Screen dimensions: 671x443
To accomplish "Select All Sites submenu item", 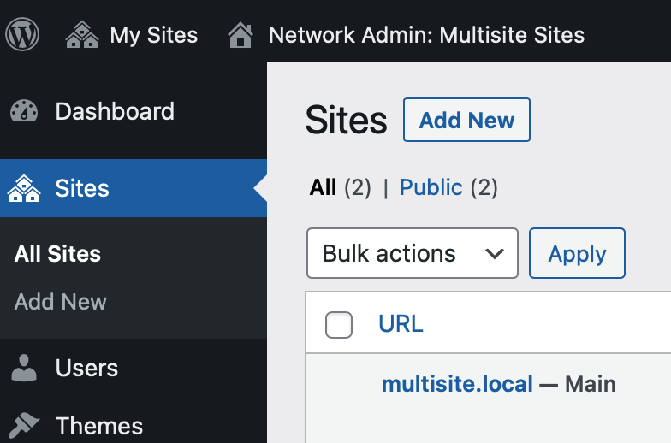I will point(57,254).
